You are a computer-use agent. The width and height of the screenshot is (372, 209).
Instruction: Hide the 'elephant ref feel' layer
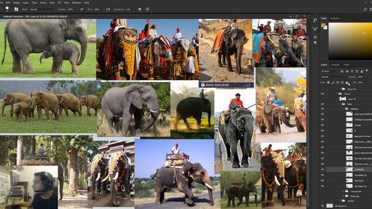323,136
